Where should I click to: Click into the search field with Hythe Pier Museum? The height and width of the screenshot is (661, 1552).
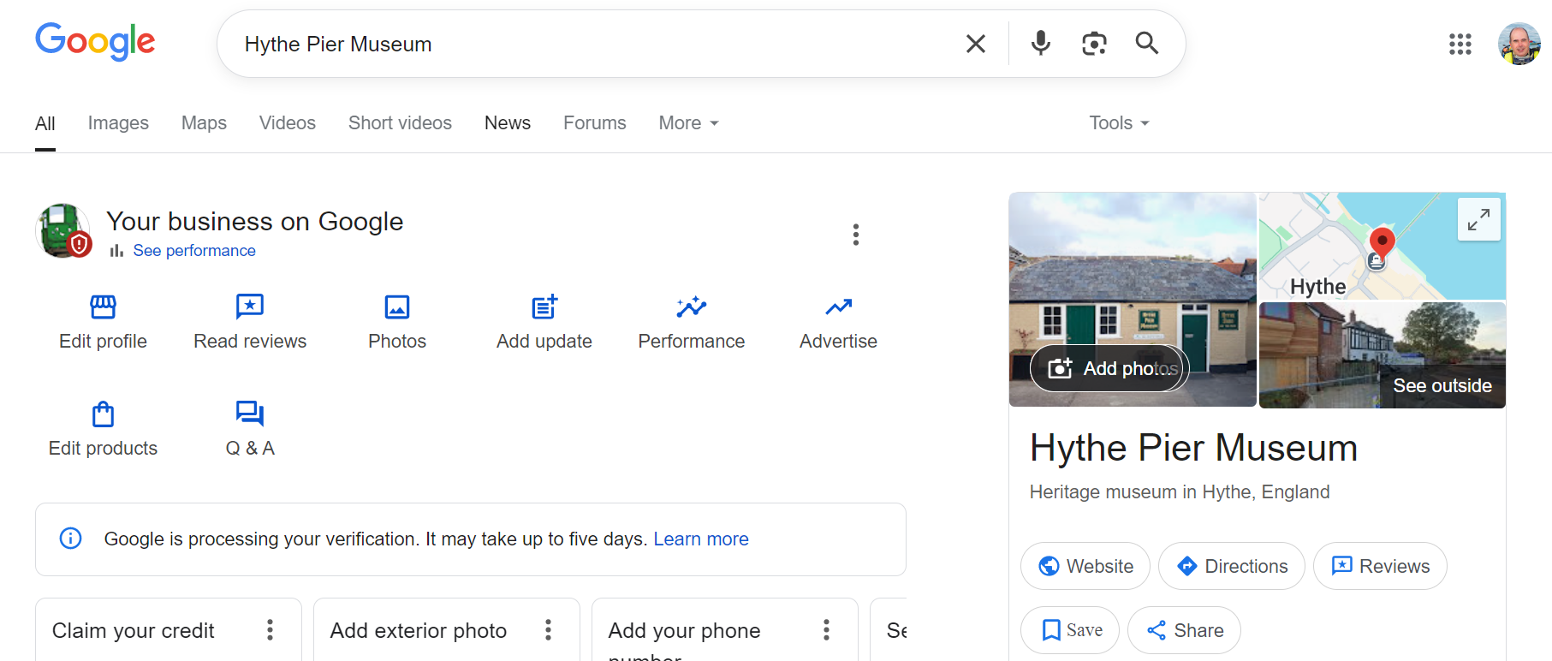[x=591, y=44]
